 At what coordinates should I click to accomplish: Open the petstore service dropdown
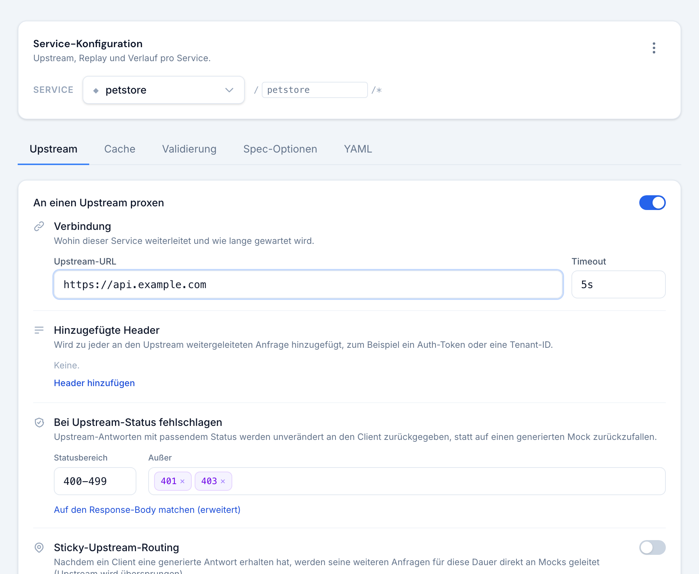coord(164,90)
